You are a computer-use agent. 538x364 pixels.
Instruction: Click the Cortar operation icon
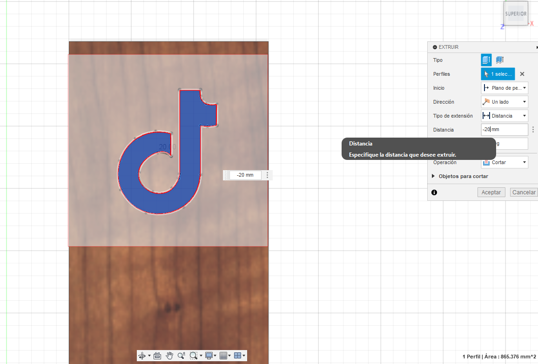click(x=486, y=162)
